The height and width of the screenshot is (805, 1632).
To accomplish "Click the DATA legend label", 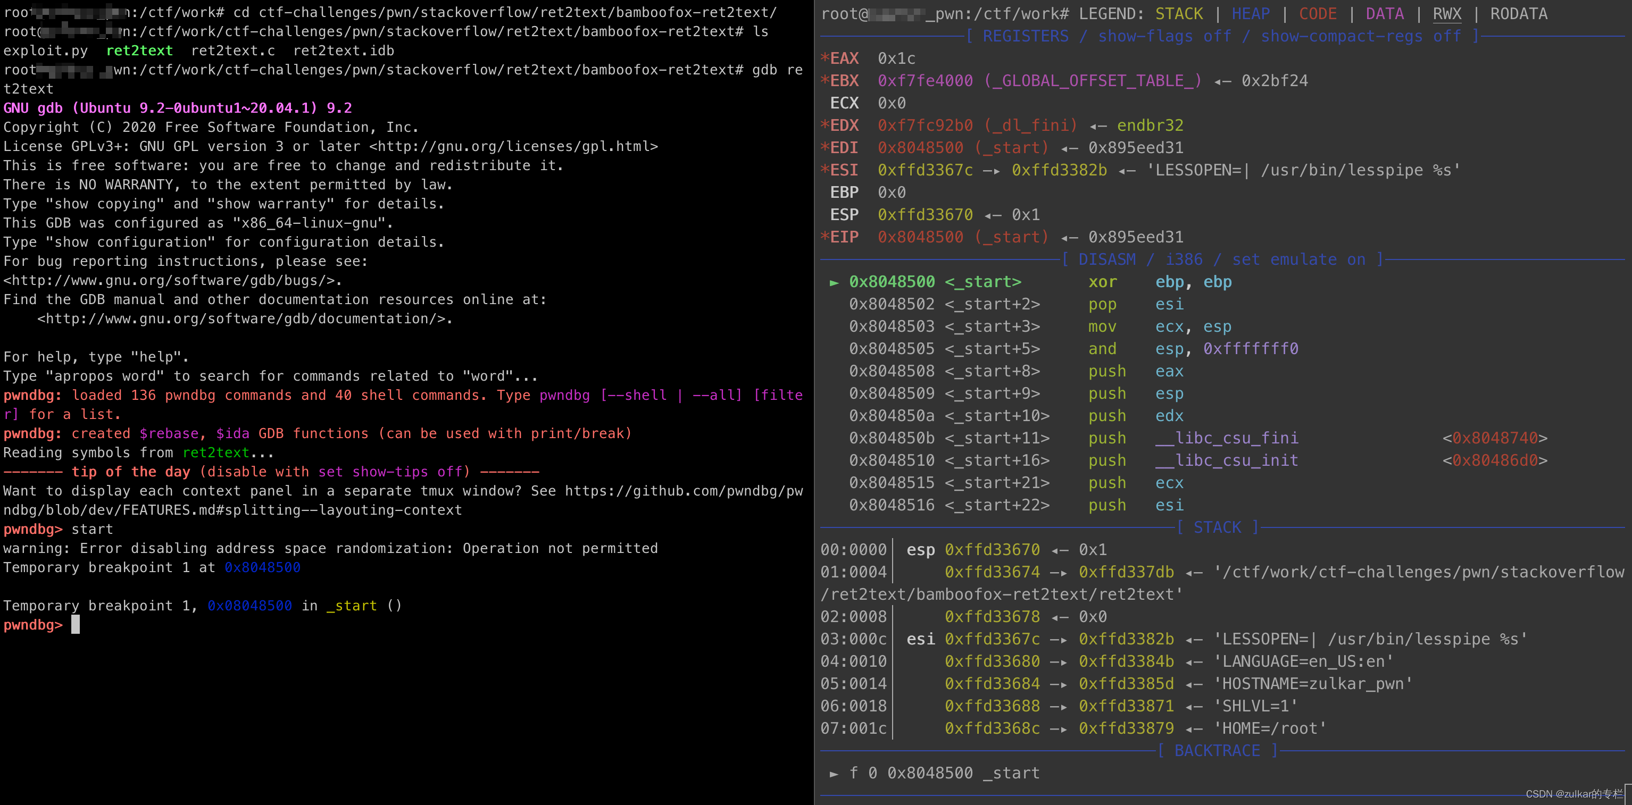I will coord(1385,13).
